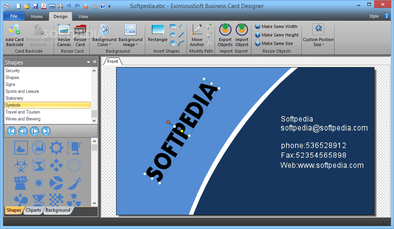Click the info icon next to Style
The height and width of the screenshot is (229, 394).
coord(387,16)
